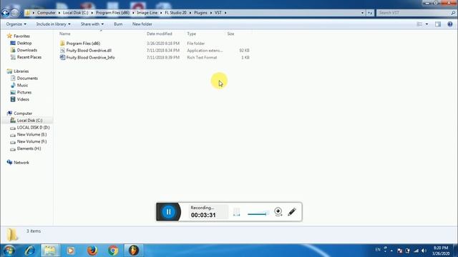Select Libraries in the navigation pane
458x257 pixels.
tap(21, 71)
